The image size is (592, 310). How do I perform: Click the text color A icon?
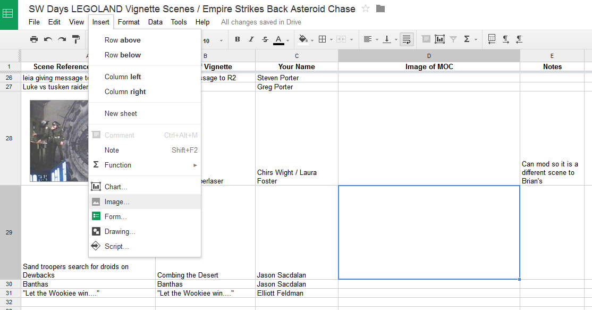[x=278, y=40]
